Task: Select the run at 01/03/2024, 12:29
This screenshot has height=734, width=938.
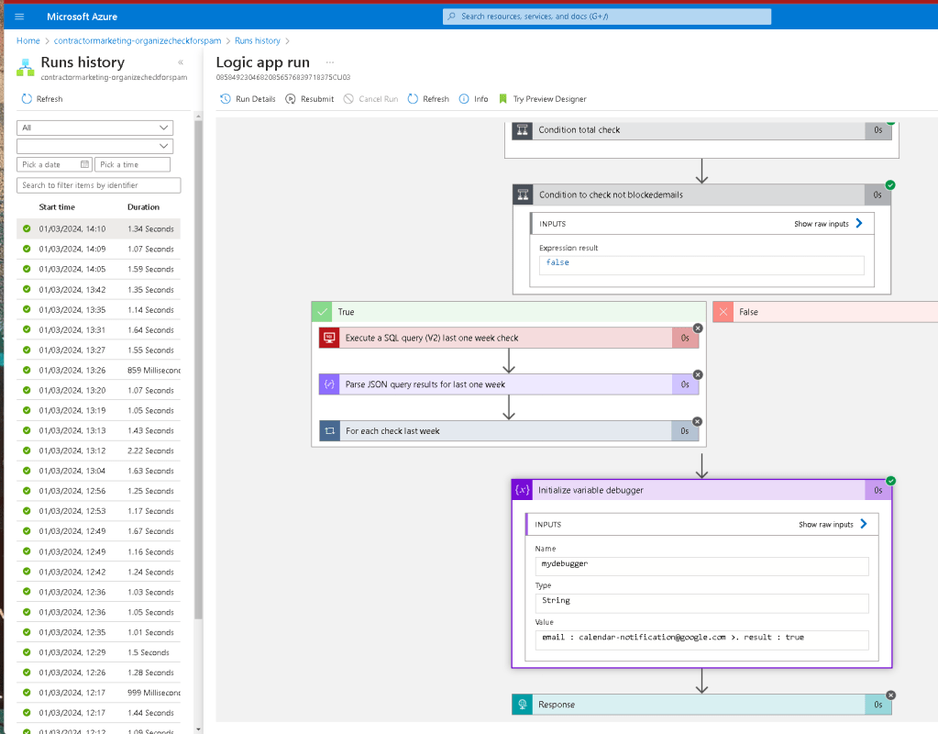Action: click(99, 652)
